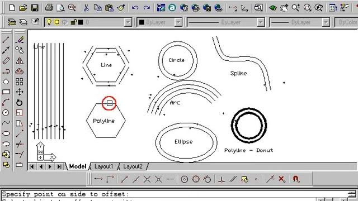Toggle layer 0 freeze in viewport icon

pyautogui.click(x=65, y=22)
